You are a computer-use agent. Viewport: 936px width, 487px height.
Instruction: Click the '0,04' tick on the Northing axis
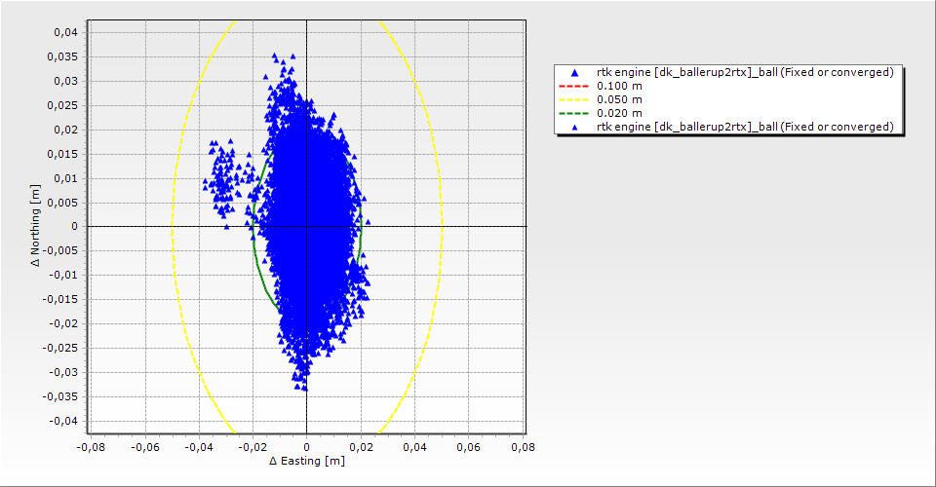pos(65,32)
